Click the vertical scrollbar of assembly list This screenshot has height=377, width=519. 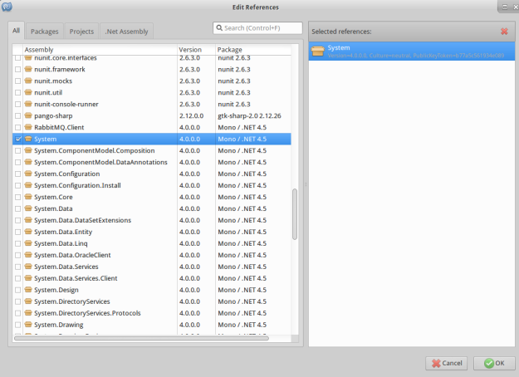tap(295, 213)
